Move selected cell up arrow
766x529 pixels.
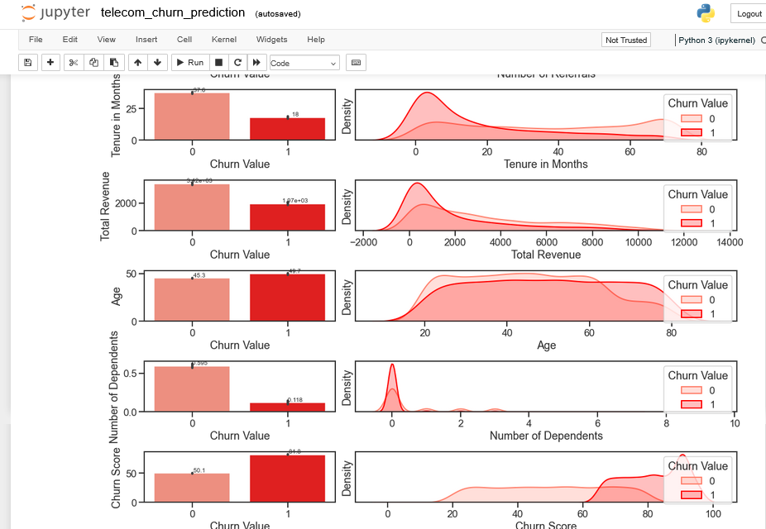(138, 63)
